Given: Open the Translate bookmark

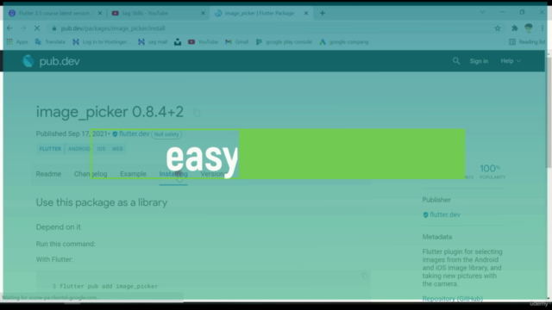Looking at the screenshot, I should click(50, 42).
